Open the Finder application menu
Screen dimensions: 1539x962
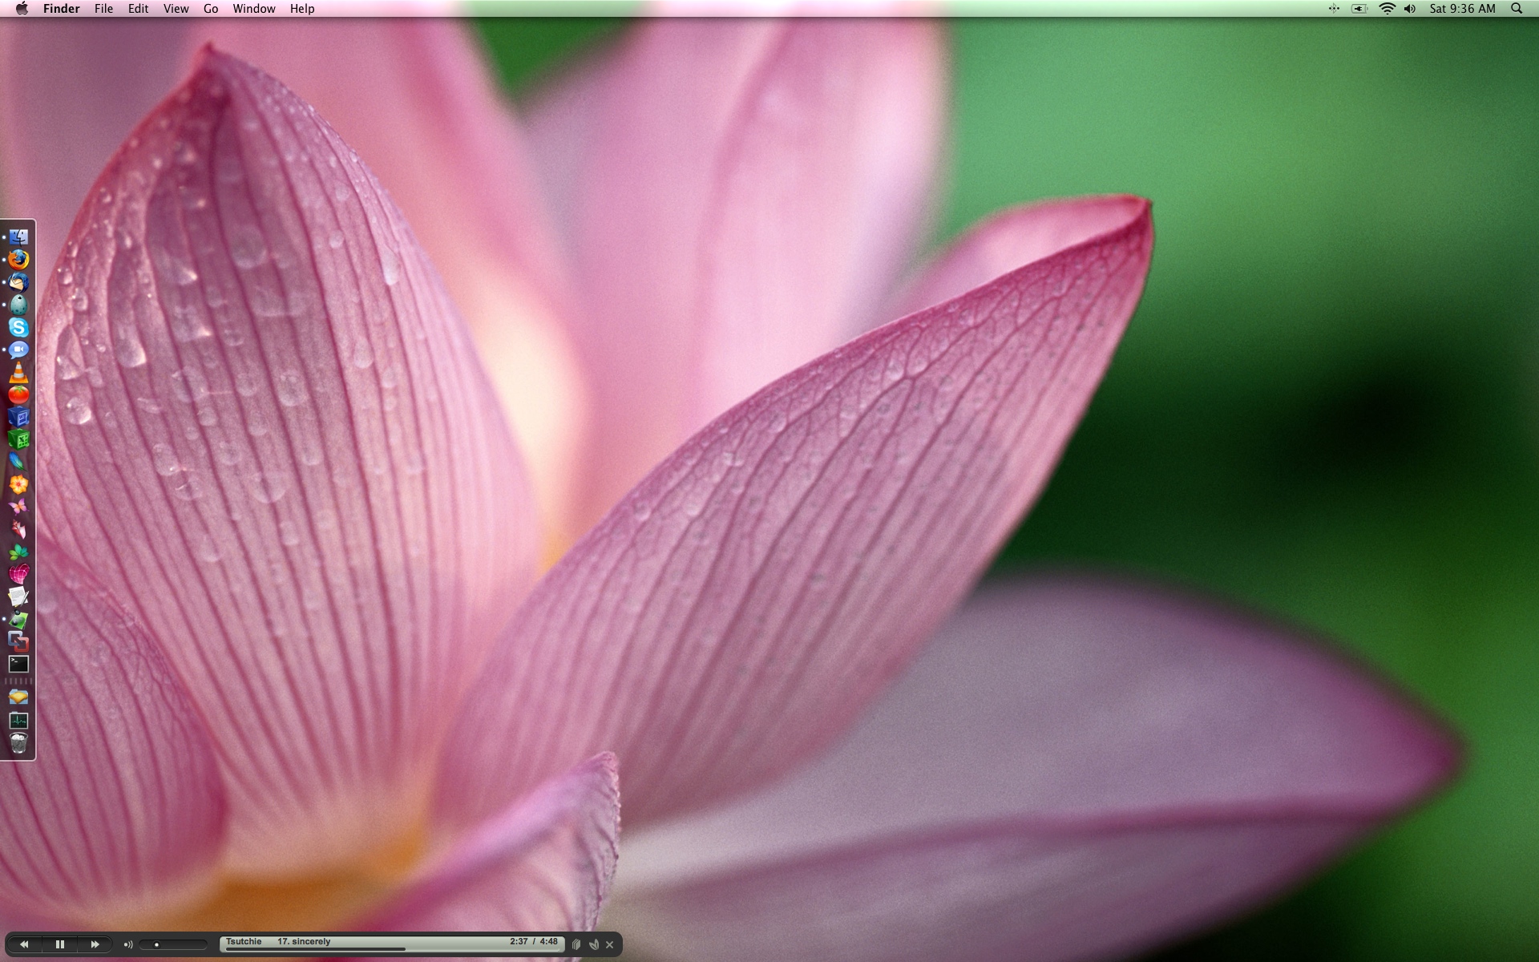pyautogui.click(x=61, y=9)
